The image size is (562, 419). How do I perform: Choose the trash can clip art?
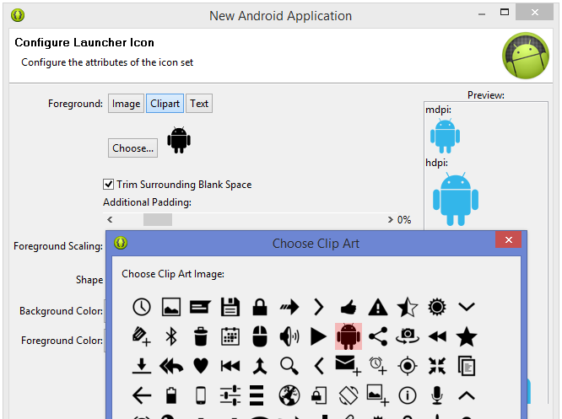pos(201,336)
